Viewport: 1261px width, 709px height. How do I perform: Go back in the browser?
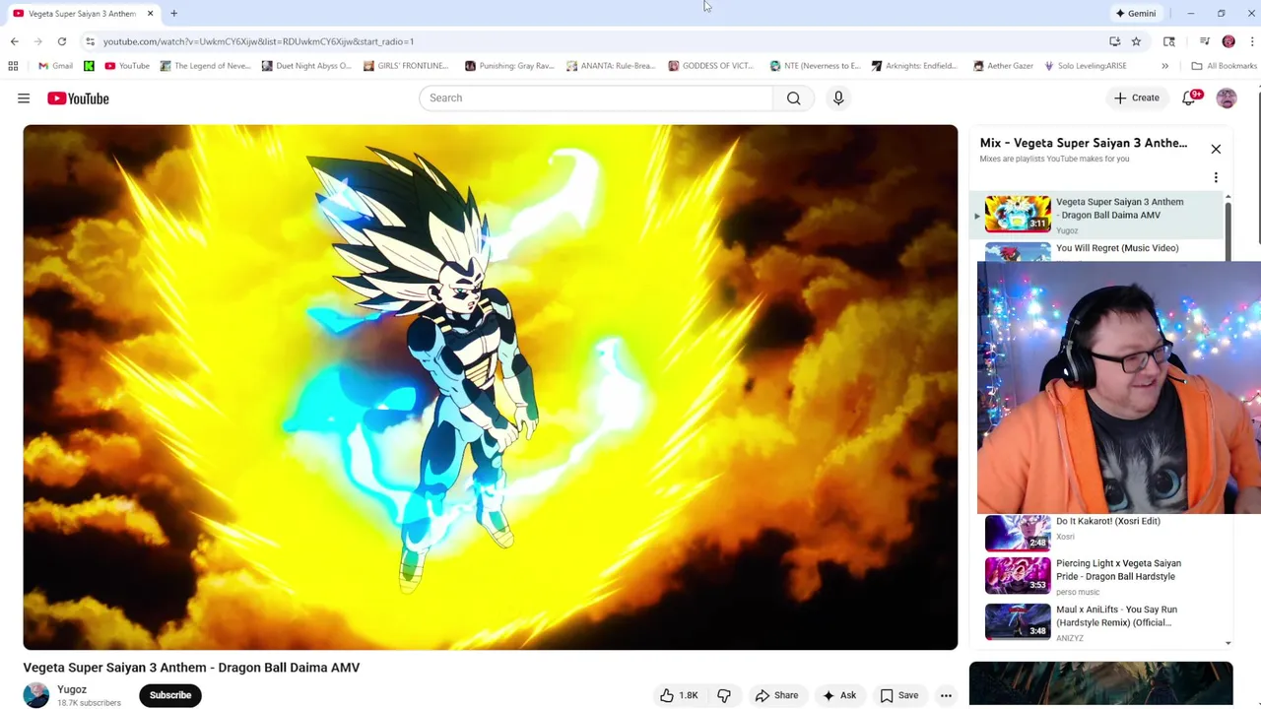coord(15,41)
